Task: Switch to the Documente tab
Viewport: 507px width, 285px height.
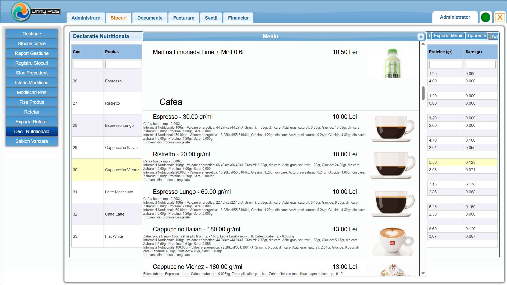Action: [150, 18]
